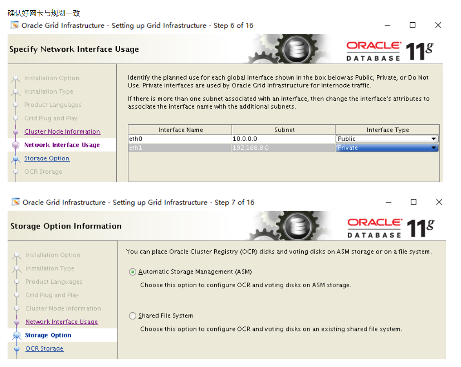The image size is (461, 367).
Task: Click the Interface Type column header
Action: point(387,130)
